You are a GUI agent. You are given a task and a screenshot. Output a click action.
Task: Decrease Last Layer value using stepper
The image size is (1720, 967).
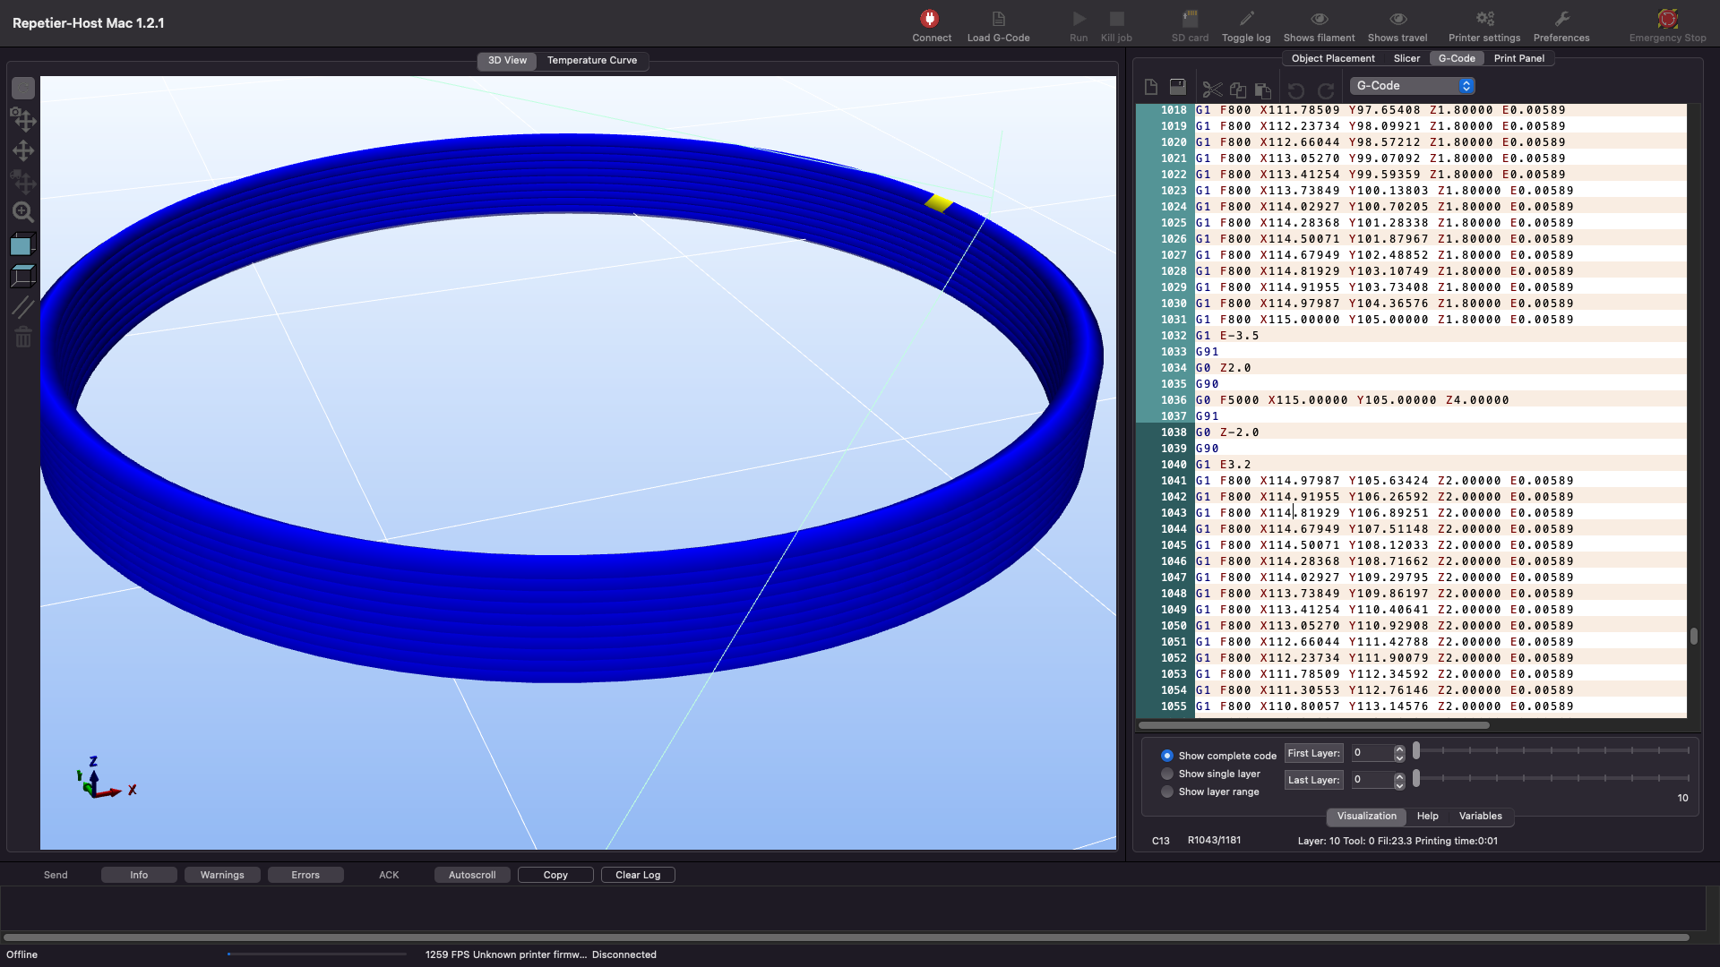(x=1397, y=784)
